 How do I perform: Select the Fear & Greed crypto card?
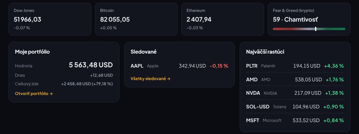pyautogui.click(x=309, y=19)
